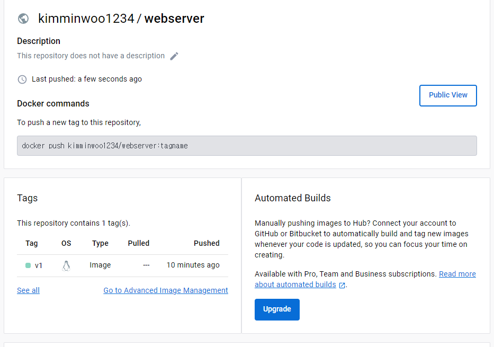Click the Tags section heading
This screenshot has height=347, width=494.
(x=28, y=198)
